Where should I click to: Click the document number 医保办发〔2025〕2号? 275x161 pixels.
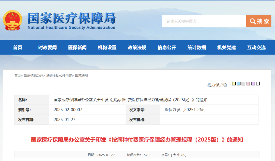coord(184,110)
